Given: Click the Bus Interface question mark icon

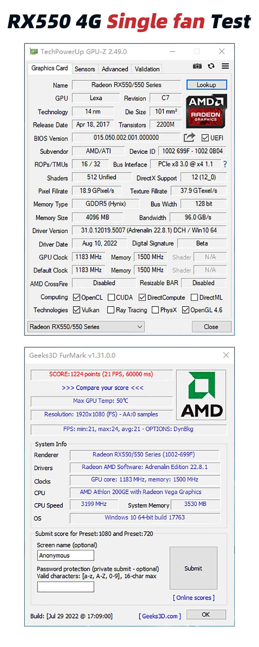Looking at the screenshot, I should [225, 164].
